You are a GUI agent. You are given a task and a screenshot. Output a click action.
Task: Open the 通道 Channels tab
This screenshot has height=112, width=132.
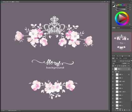coord(117,58)
